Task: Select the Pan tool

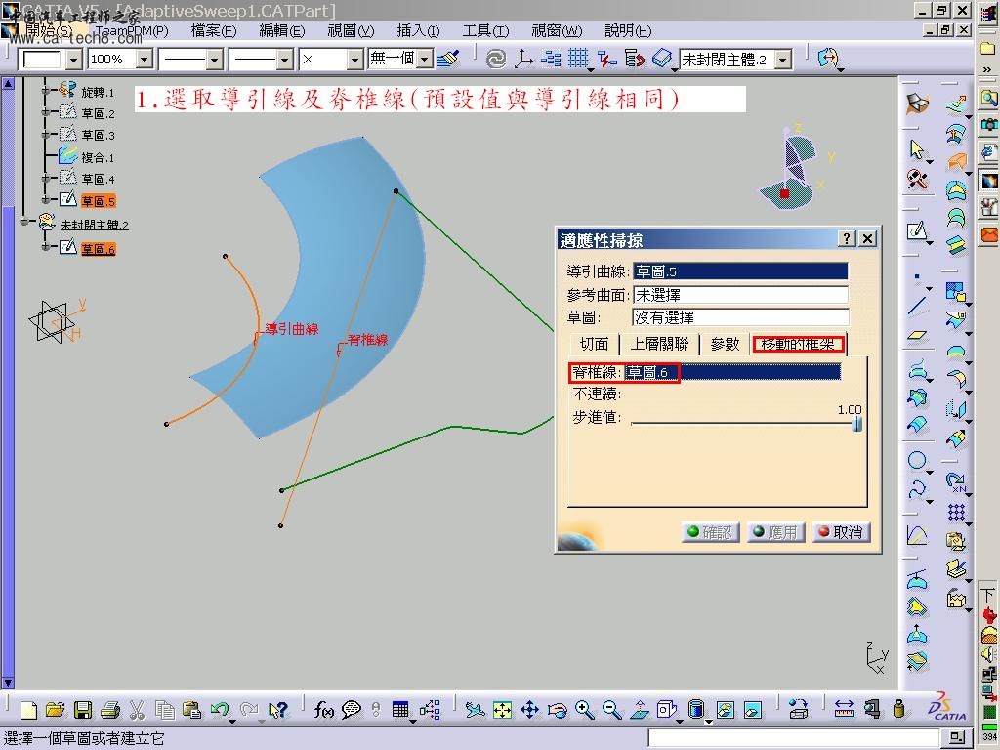Action: 530,710
